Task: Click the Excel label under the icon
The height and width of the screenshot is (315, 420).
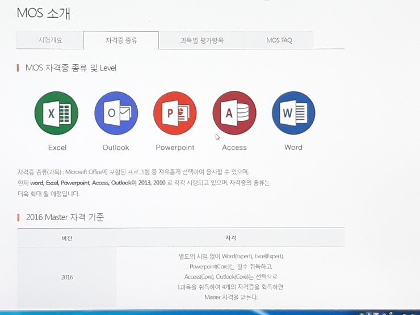Action: tap(57, 148)
